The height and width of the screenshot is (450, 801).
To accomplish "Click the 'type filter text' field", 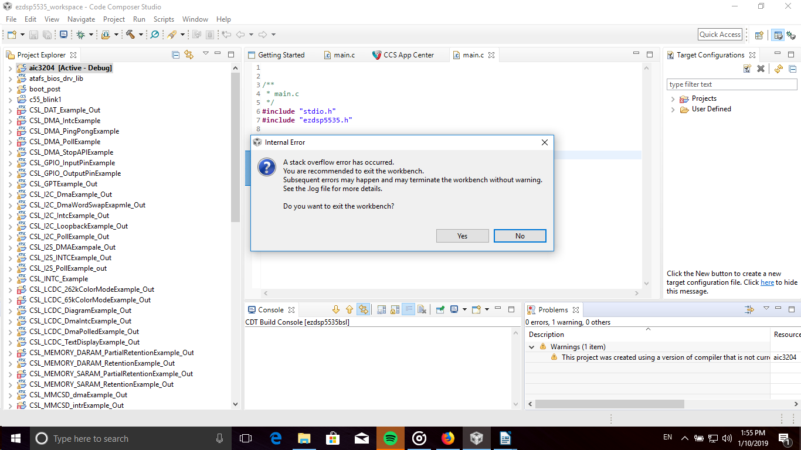I will tap(732, 84).
